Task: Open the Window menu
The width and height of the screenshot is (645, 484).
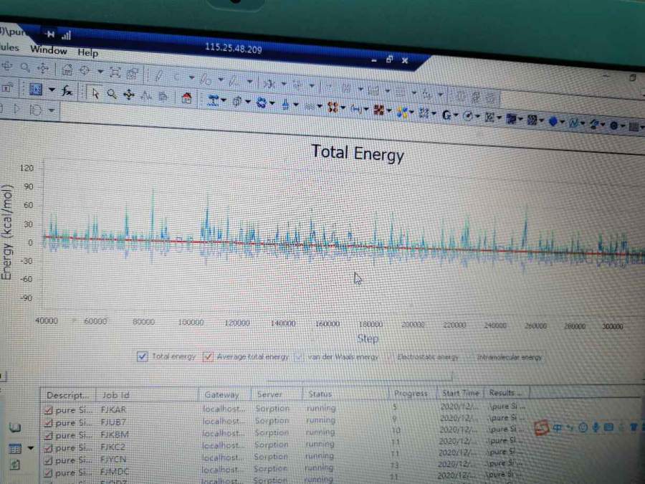Action: (48, 50)
